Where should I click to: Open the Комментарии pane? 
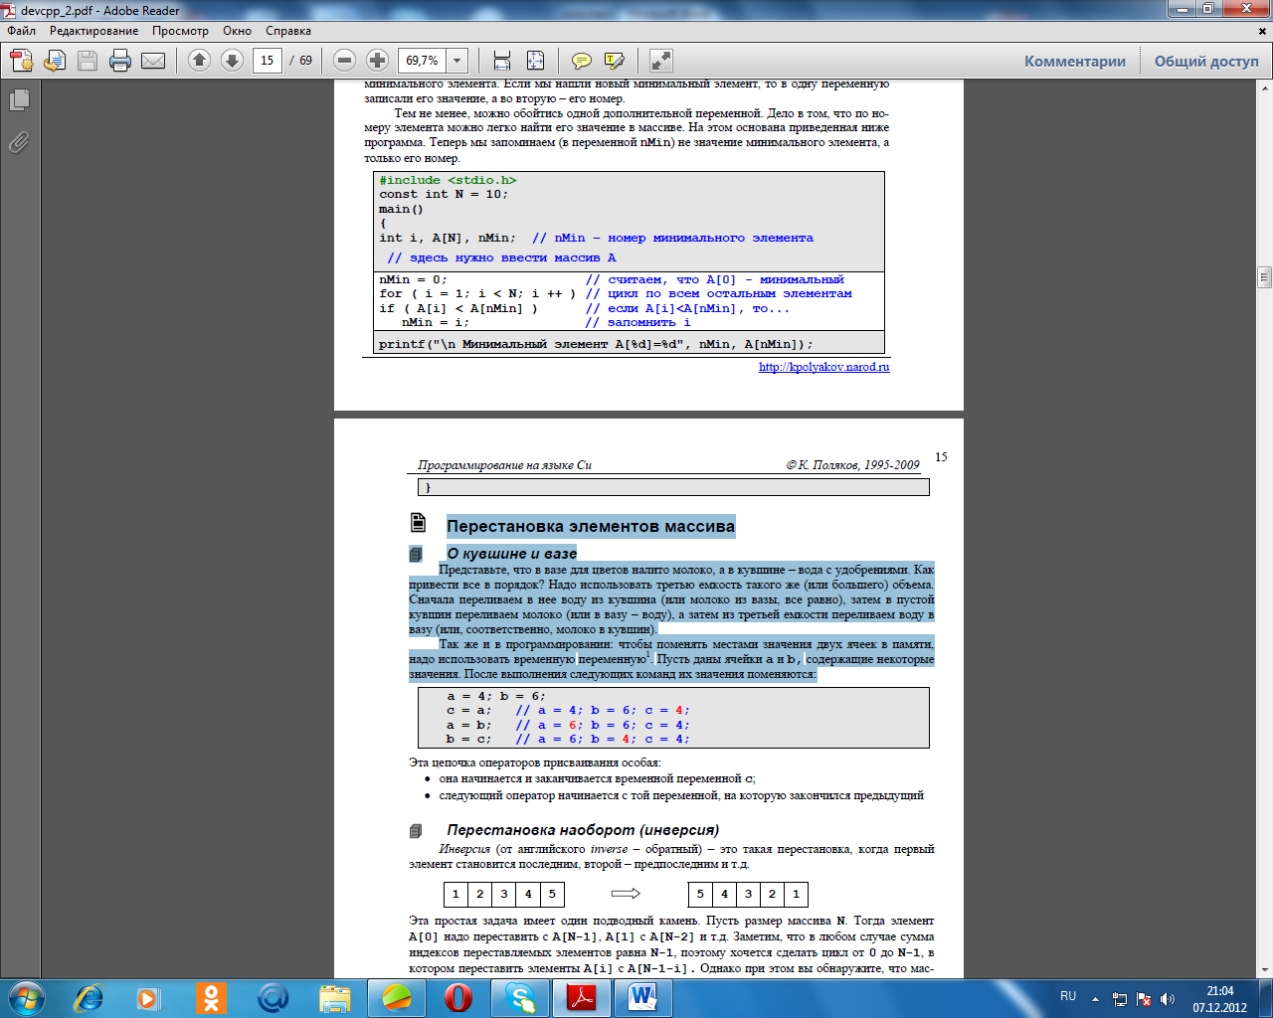1075,62
